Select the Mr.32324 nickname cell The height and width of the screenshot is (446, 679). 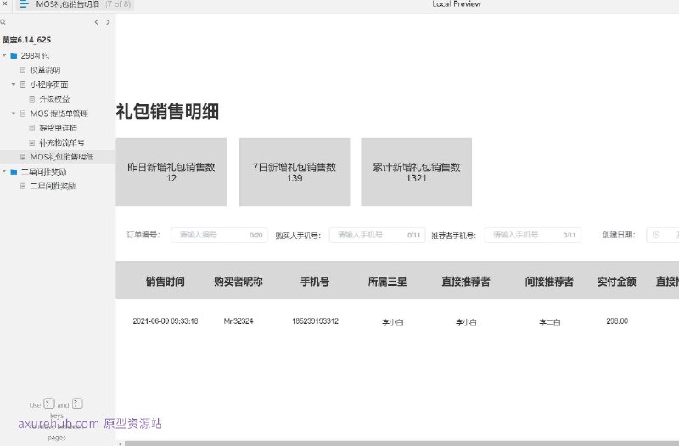coord(238,321)
